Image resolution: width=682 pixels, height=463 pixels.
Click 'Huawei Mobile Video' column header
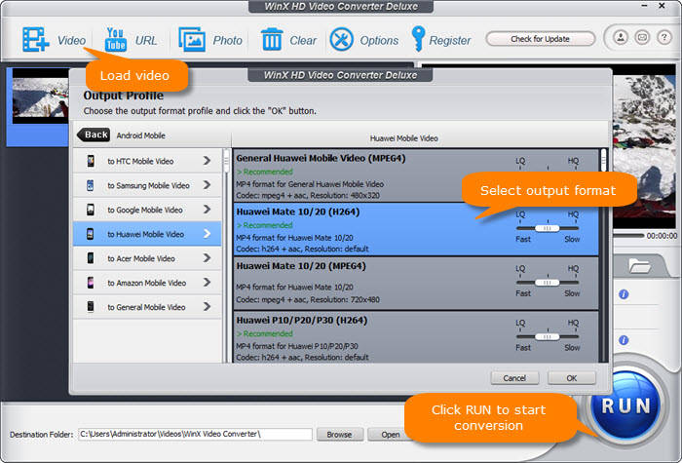coord(403,138)
